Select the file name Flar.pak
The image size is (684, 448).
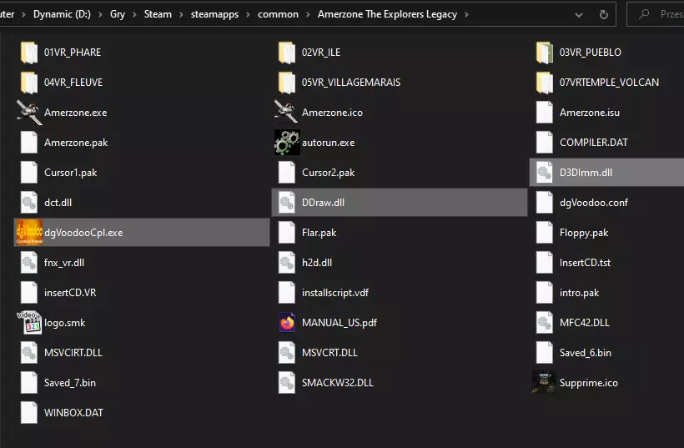319,233
